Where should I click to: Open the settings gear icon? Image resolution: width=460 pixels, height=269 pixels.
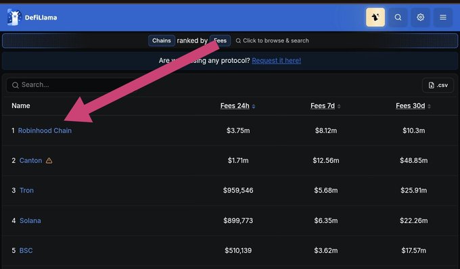click(420, 18)
